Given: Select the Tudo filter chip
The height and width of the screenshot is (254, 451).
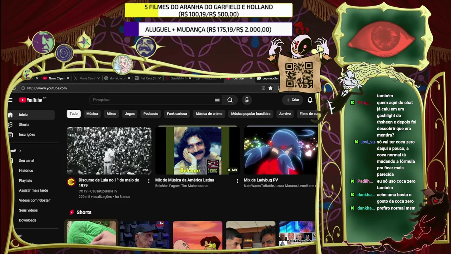Looking at the screenshot, I should (x=74, y=114).
